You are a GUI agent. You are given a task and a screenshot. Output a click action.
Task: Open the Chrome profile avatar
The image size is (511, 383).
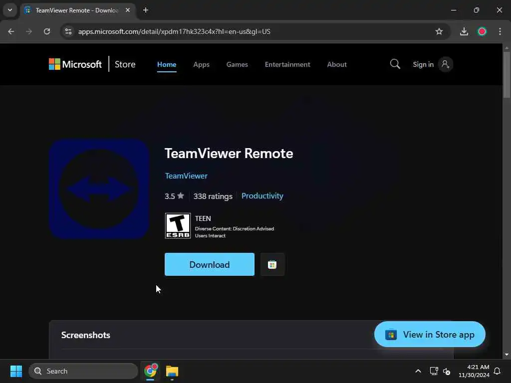click(482, 31)
